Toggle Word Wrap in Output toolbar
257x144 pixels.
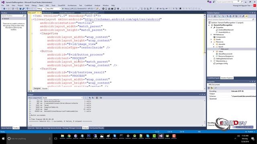(x=101, y=98)
